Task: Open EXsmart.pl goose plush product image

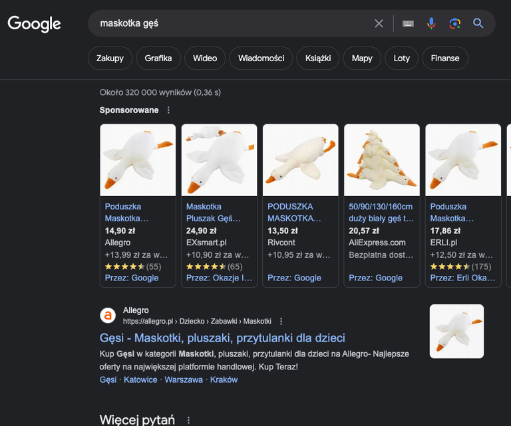Action: [x=220, y=160]
